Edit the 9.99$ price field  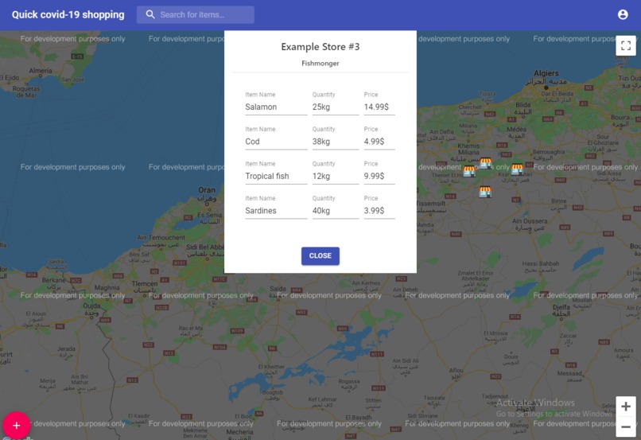tap(379, 177)
